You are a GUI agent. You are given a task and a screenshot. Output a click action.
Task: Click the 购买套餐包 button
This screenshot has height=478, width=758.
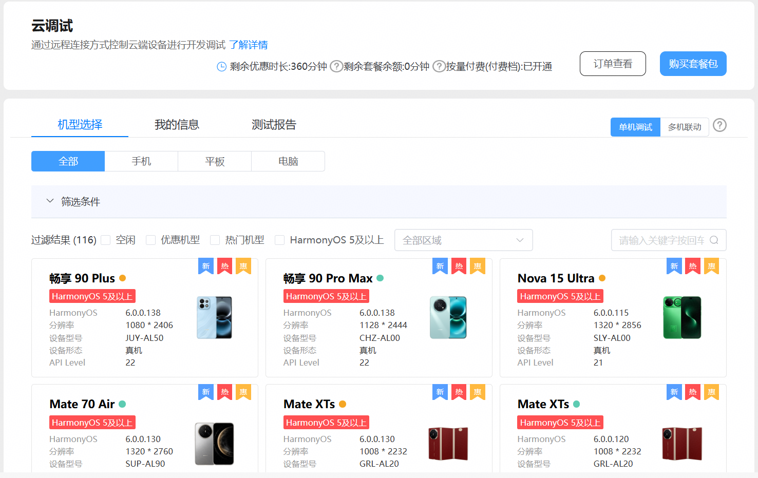tap(693, 64)
